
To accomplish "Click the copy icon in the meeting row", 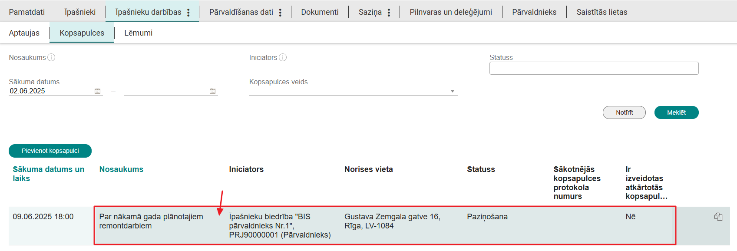I will (x=718, y=217).
